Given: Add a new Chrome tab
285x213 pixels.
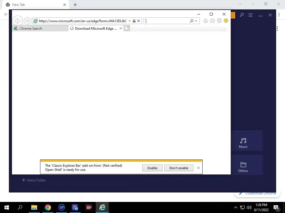Looking at the screenshot, I should pos(75,5).
